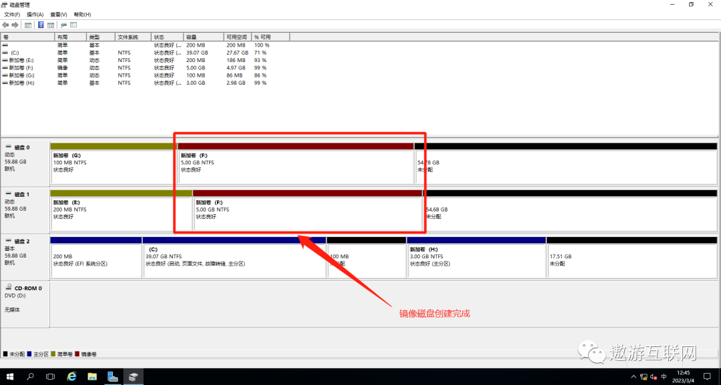The height and width of the screenshot is (385, 721).
Task: Click the 27.67 GB free space cell
Action: click(x=237, y=53)
